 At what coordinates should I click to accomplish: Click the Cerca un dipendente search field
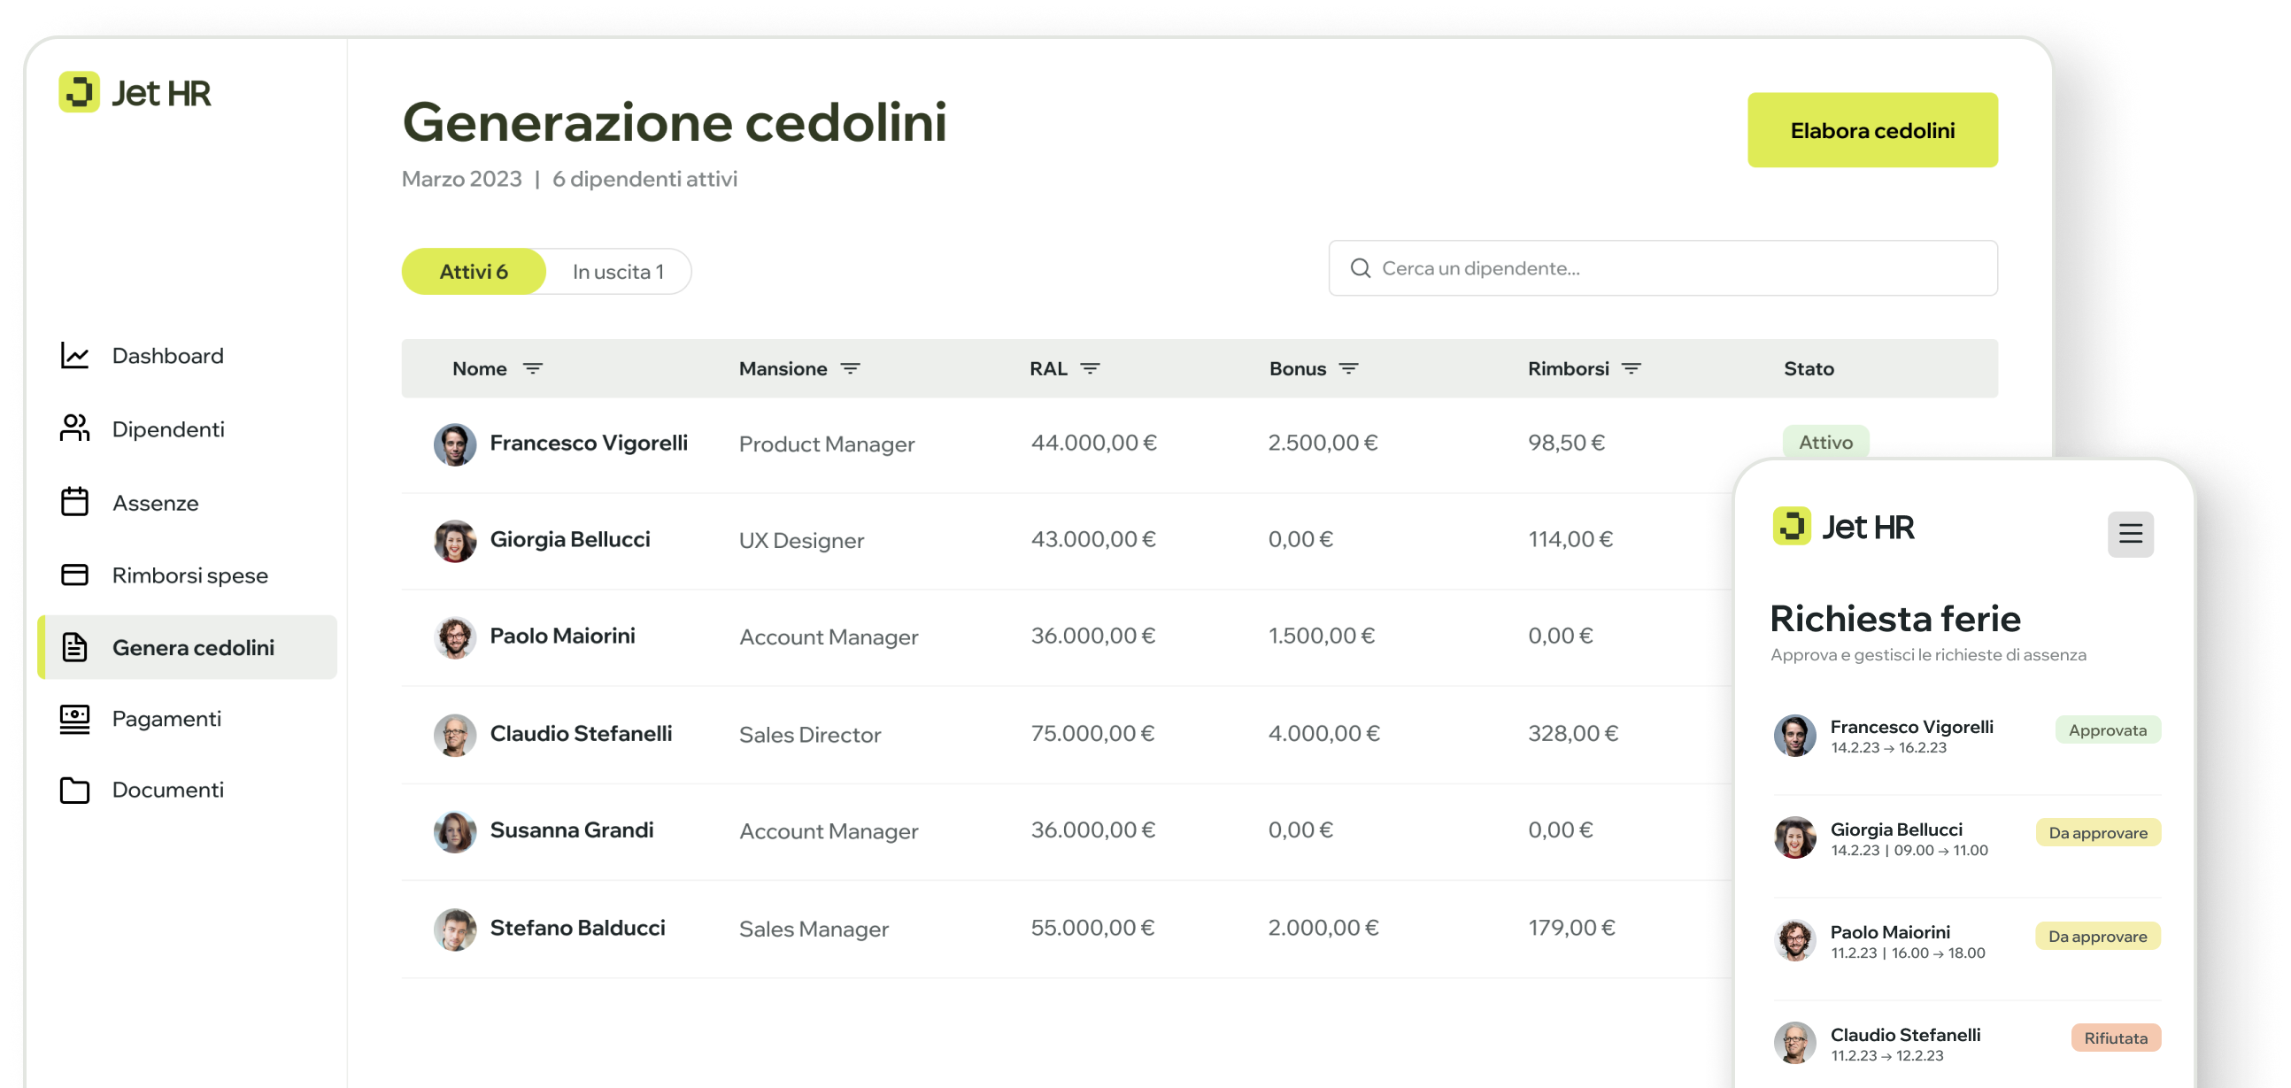pyautogui.click(x=1662, y=267)
